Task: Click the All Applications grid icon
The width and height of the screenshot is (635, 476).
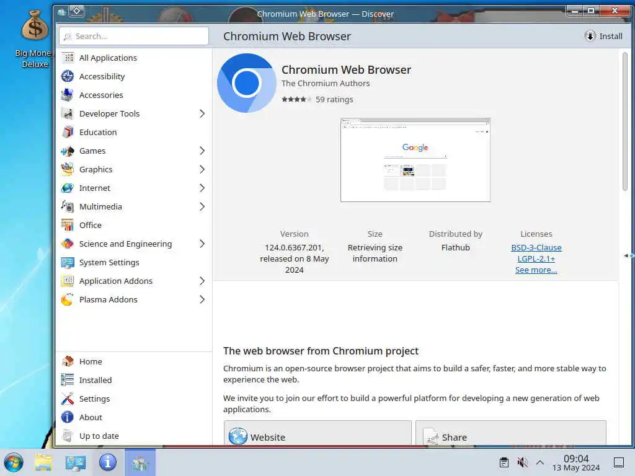Action: 68,58
